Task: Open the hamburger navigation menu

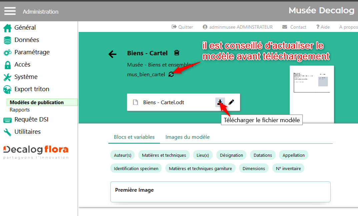Action: point(10,11)
